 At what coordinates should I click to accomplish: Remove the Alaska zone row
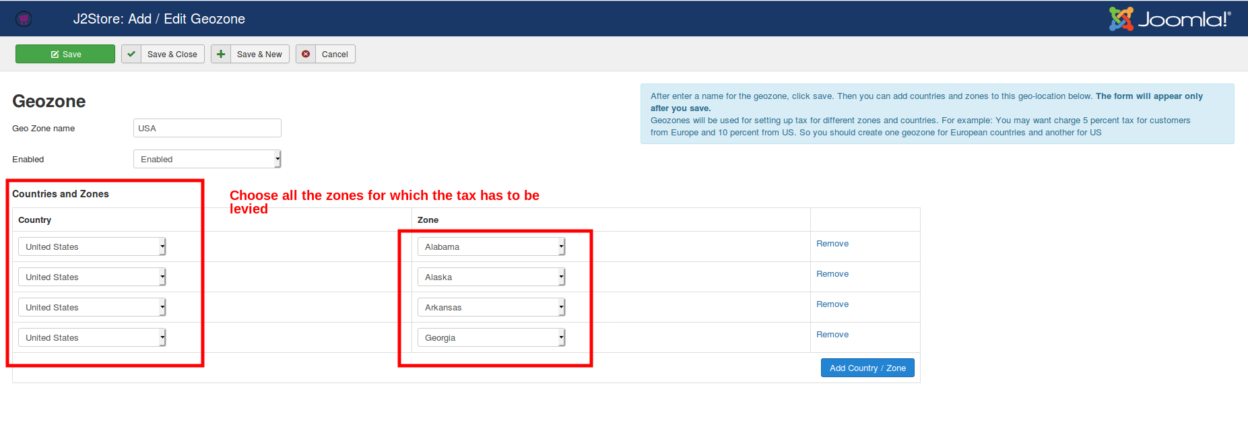tap(832, 274)
